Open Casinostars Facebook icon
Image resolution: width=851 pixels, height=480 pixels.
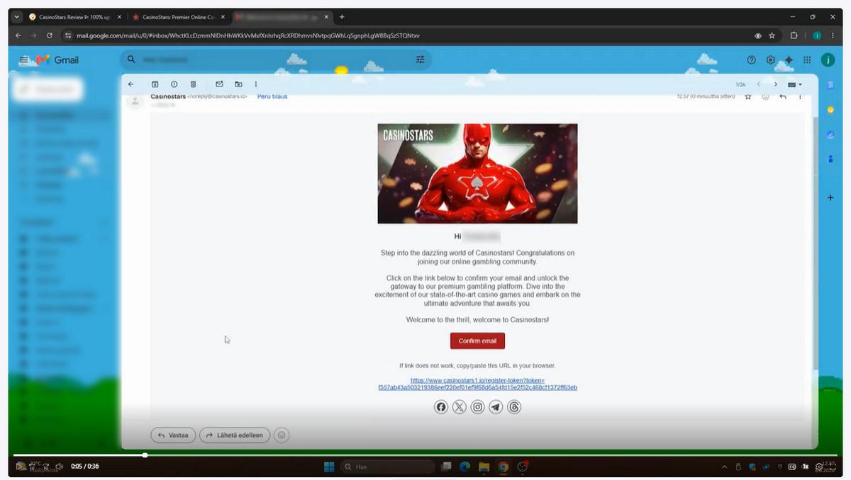(x=441, y=407)
